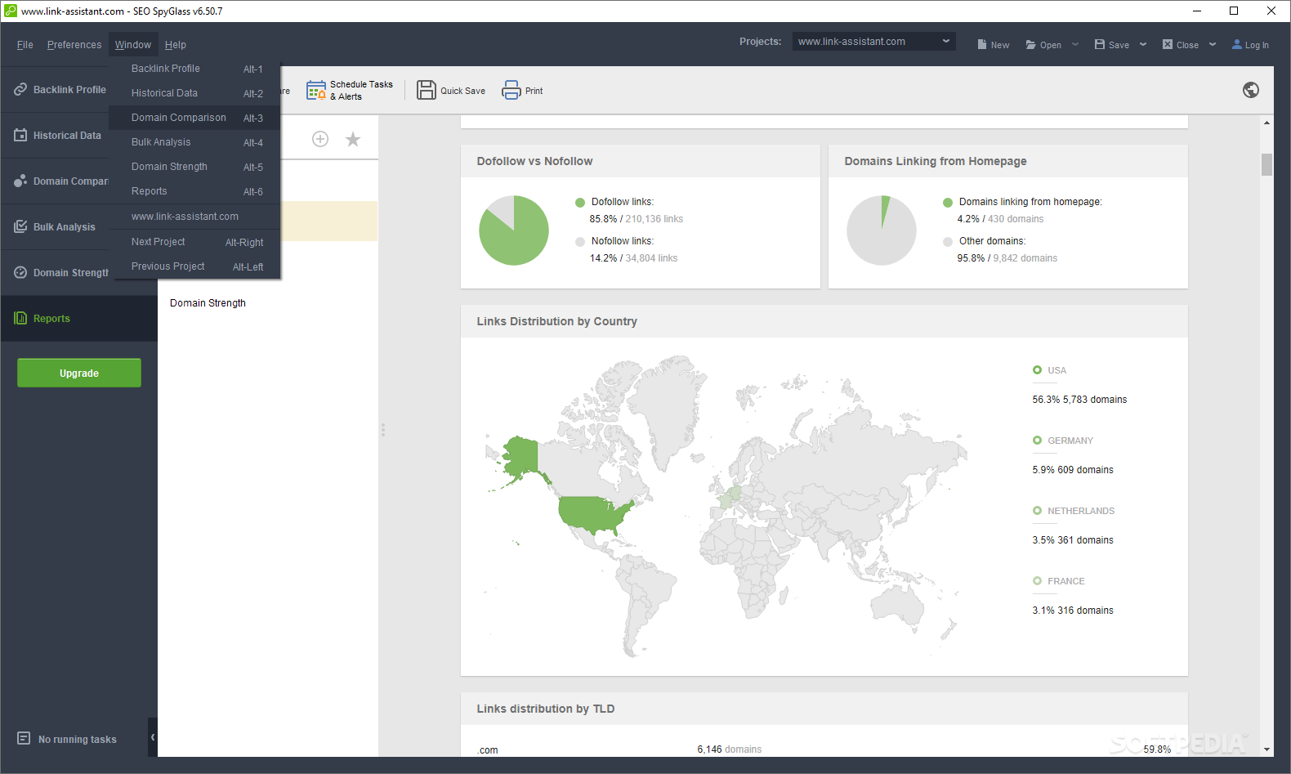Click the panel splitter dots handle
The width and height of the screenshot is (1291, 774).
382,429
